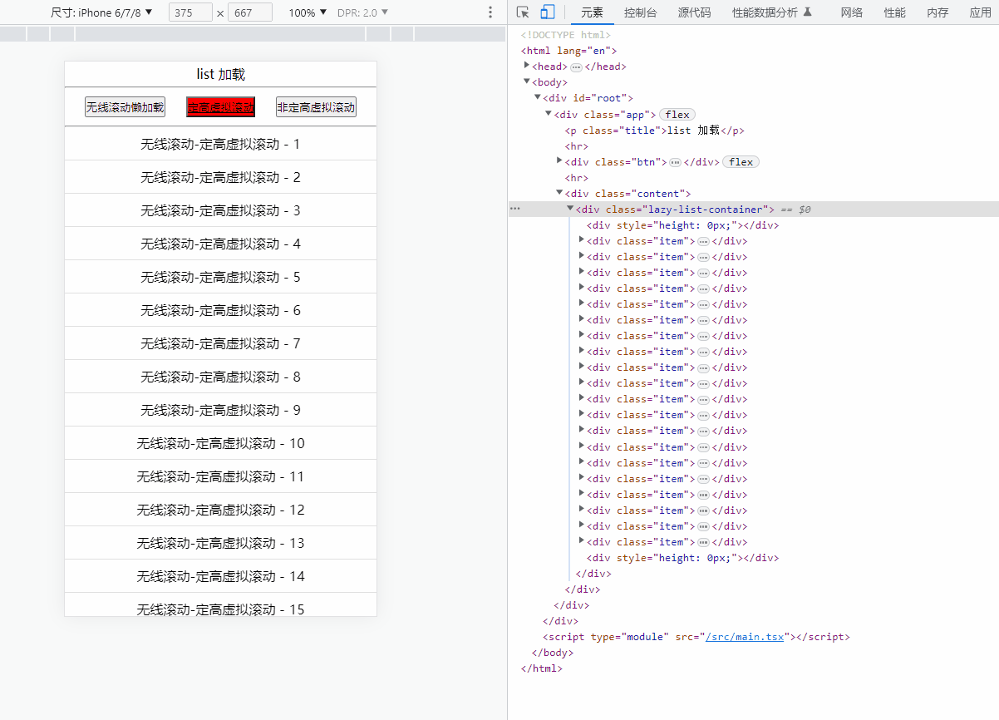The image size is (999, 720).
Task: Click the row actions dots beside lazy-list-container
Action: (514, 210)
